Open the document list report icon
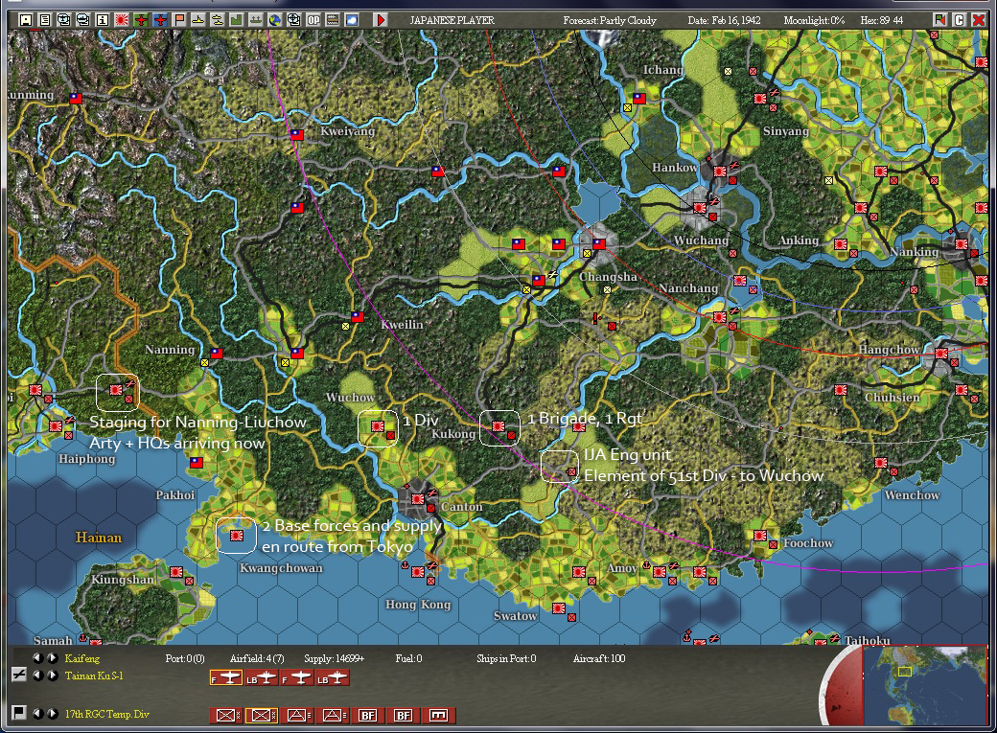The image size is (997, 733). click(x=44, y=20)
